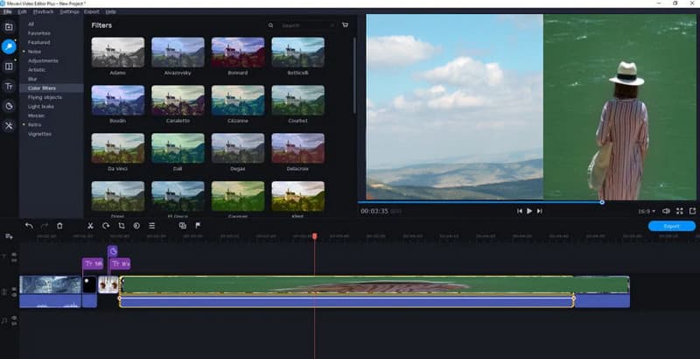Image resolution: width=700 pixels, height=359 pixels.
Task: Open the More tools wrench icon
Action: (x=9, y=125)
